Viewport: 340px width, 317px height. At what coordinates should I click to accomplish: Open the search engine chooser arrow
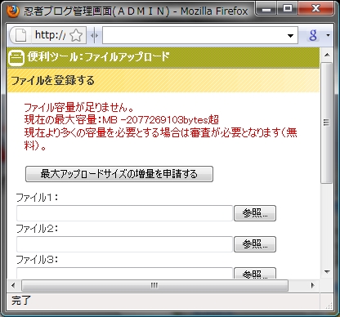pyautogui.click(x=328, y=35)
